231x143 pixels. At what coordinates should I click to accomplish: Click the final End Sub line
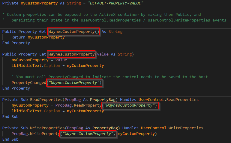(10, 139)
